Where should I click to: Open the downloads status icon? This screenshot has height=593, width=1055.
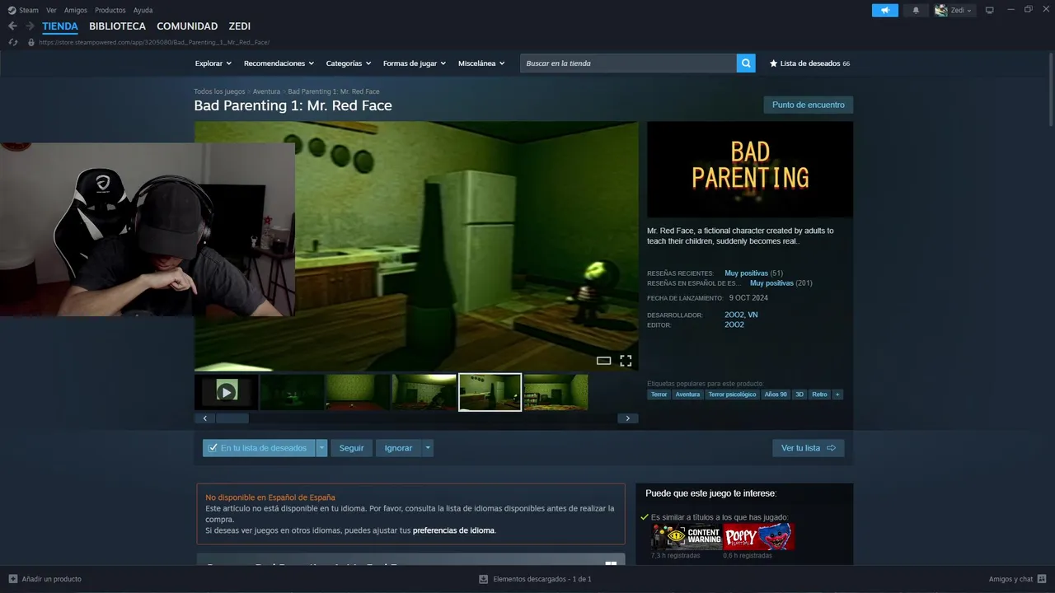(484, 579)
